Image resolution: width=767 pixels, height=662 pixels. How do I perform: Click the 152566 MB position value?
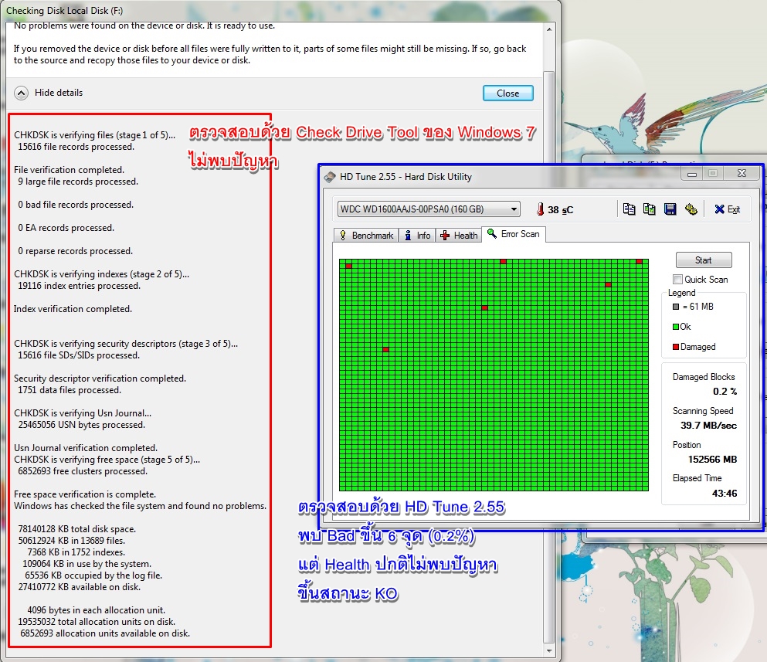tap(712, 460)
